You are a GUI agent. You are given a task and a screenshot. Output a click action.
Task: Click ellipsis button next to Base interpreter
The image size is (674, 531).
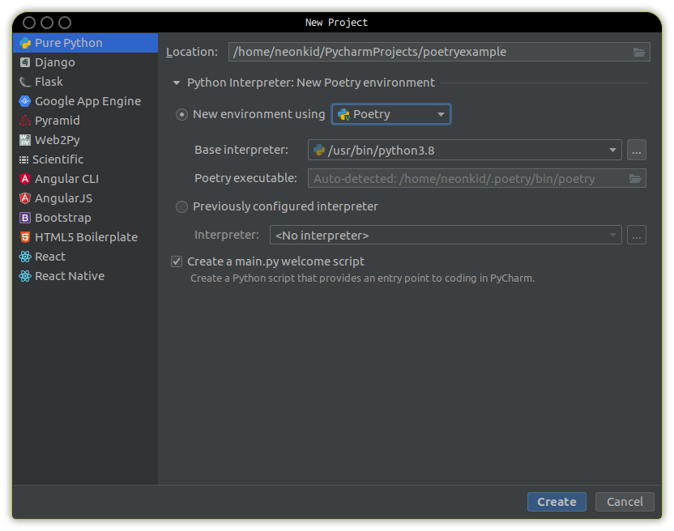pos(637,150)
